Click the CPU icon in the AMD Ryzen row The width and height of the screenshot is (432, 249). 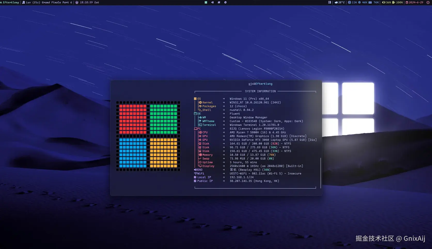pyautogui.click(x=200, y=132)
